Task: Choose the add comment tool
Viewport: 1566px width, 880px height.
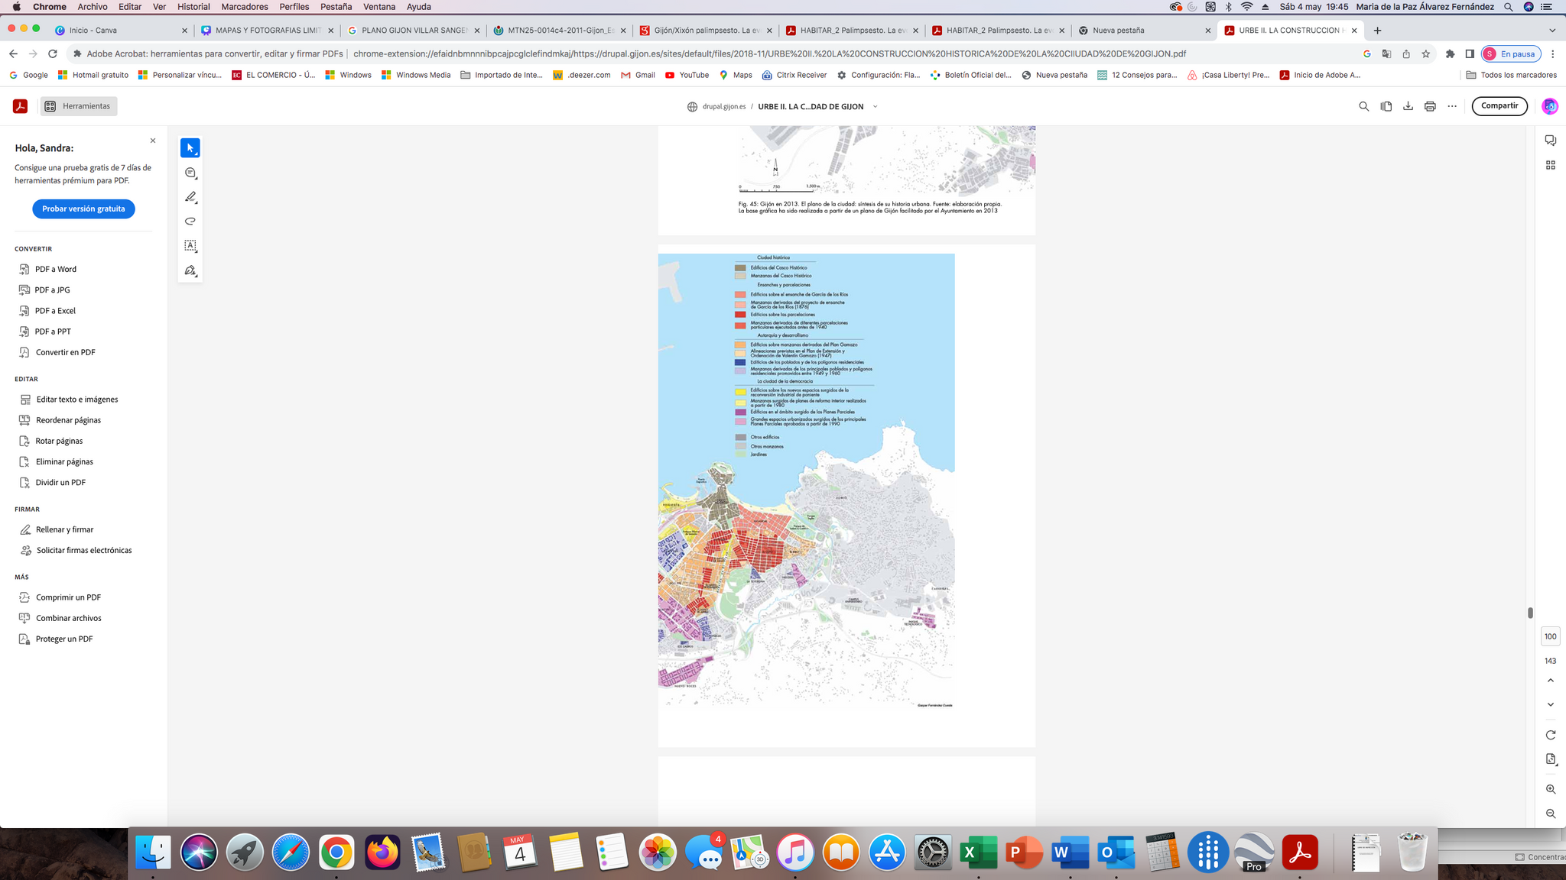Action: [x=190, y=173]
